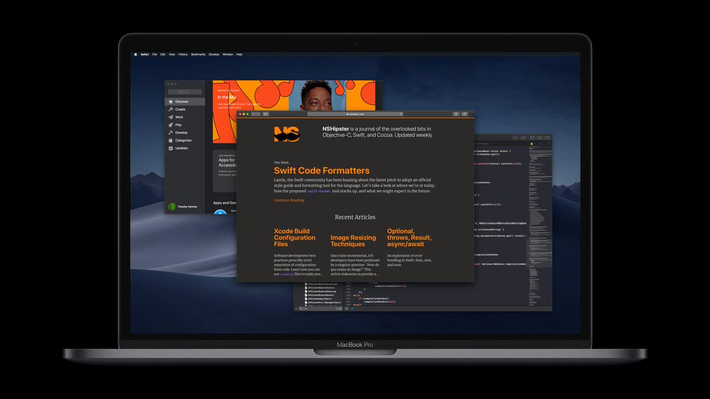Open the Swift Code Formatters article

point(321,171)
